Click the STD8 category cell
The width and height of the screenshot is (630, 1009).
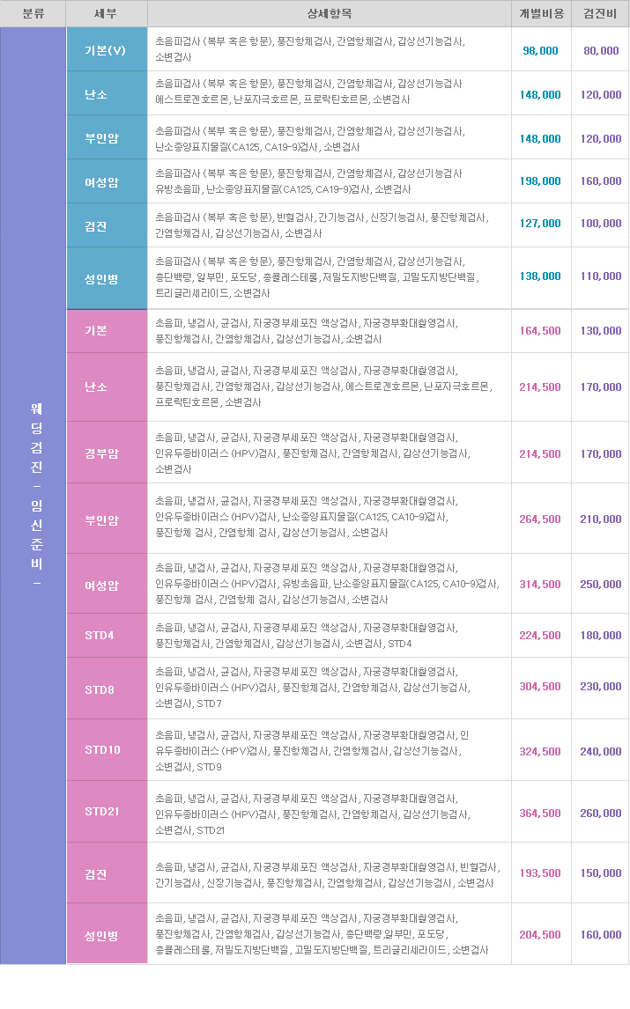coord(107,689)
